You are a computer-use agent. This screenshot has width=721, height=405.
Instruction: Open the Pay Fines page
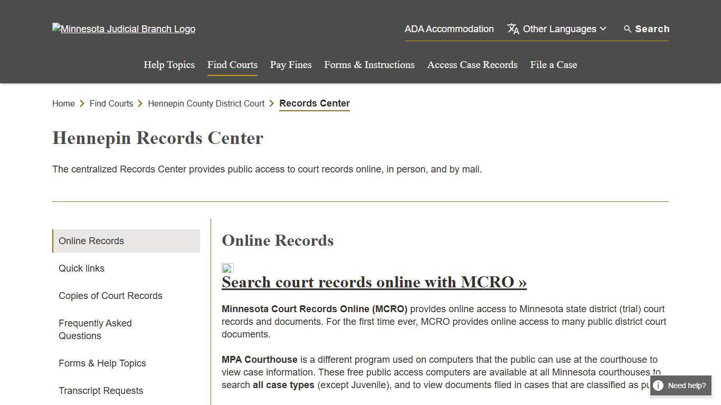[290, 64]
